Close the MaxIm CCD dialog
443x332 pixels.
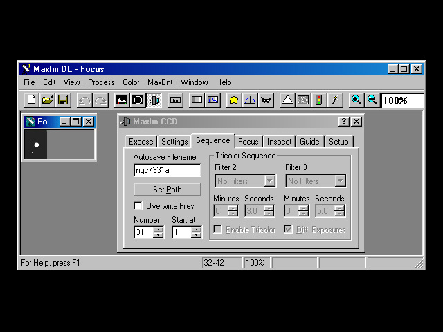(356, 122)
